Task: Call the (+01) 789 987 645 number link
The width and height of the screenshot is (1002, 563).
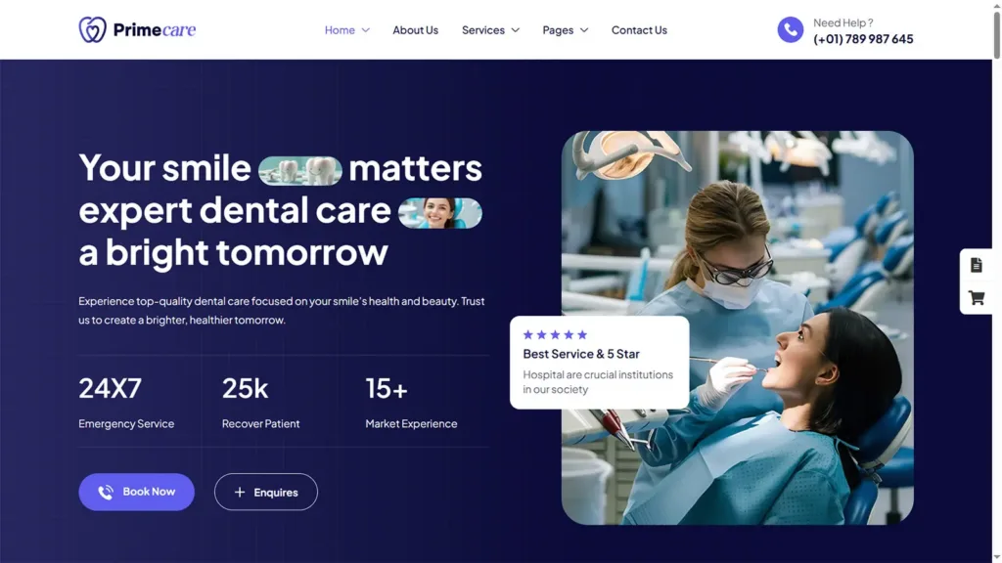Action: 863,39
